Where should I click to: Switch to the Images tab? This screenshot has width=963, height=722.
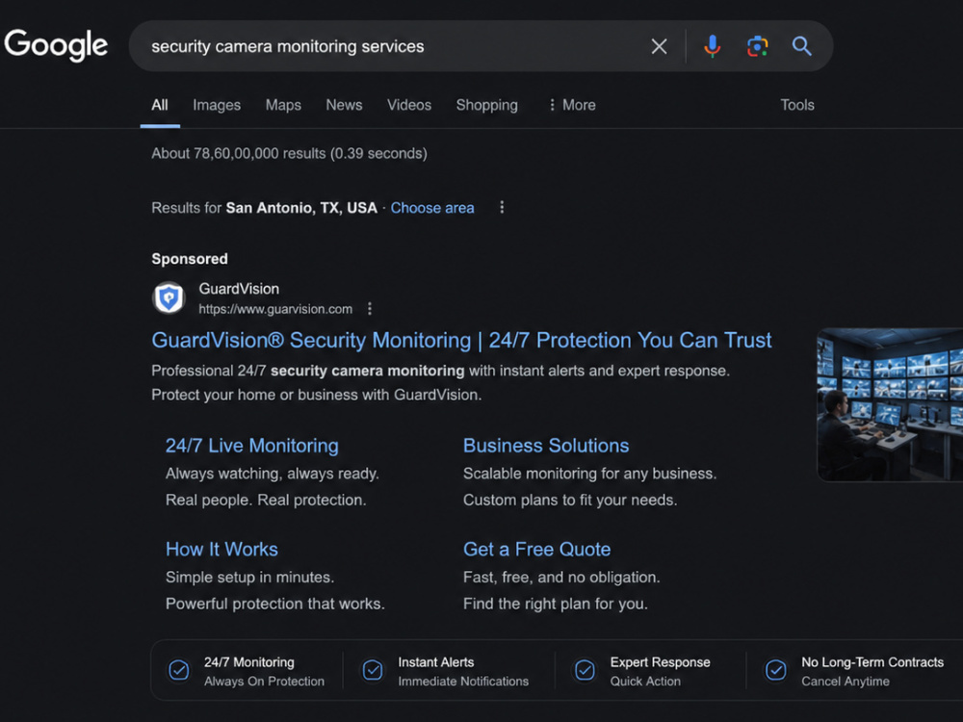pyautogui.click(x=217, y=105)
